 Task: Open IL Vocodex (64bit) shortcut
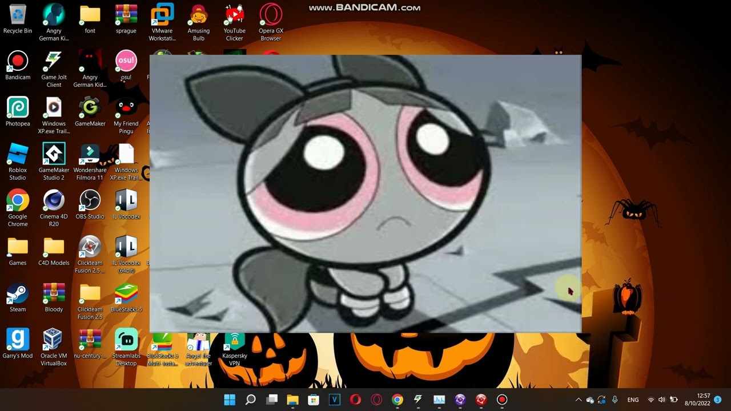(126, 254)
